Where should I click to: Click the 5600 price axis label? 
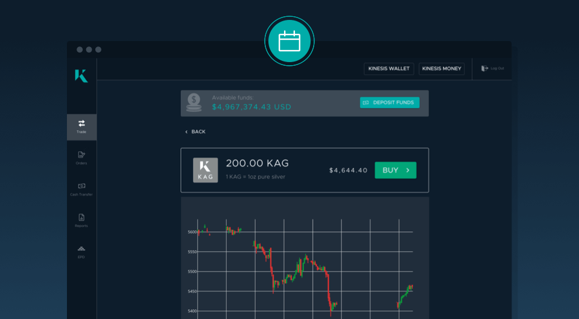click(x=192, y=232)
